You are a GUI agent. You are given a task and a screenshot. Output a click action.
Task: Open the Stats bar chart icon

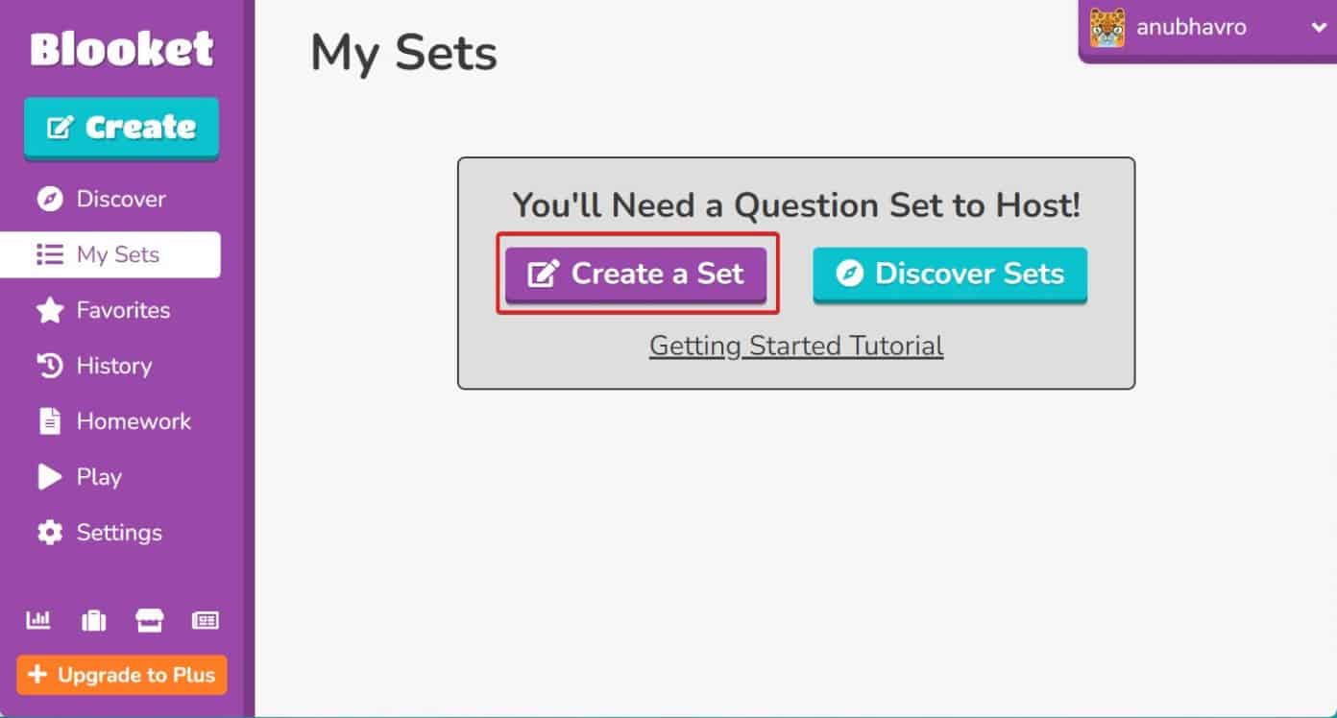click(38, 621)
